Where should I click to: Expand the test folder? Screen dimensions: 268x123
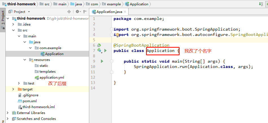pyautogui.click(x=19, y=83)
